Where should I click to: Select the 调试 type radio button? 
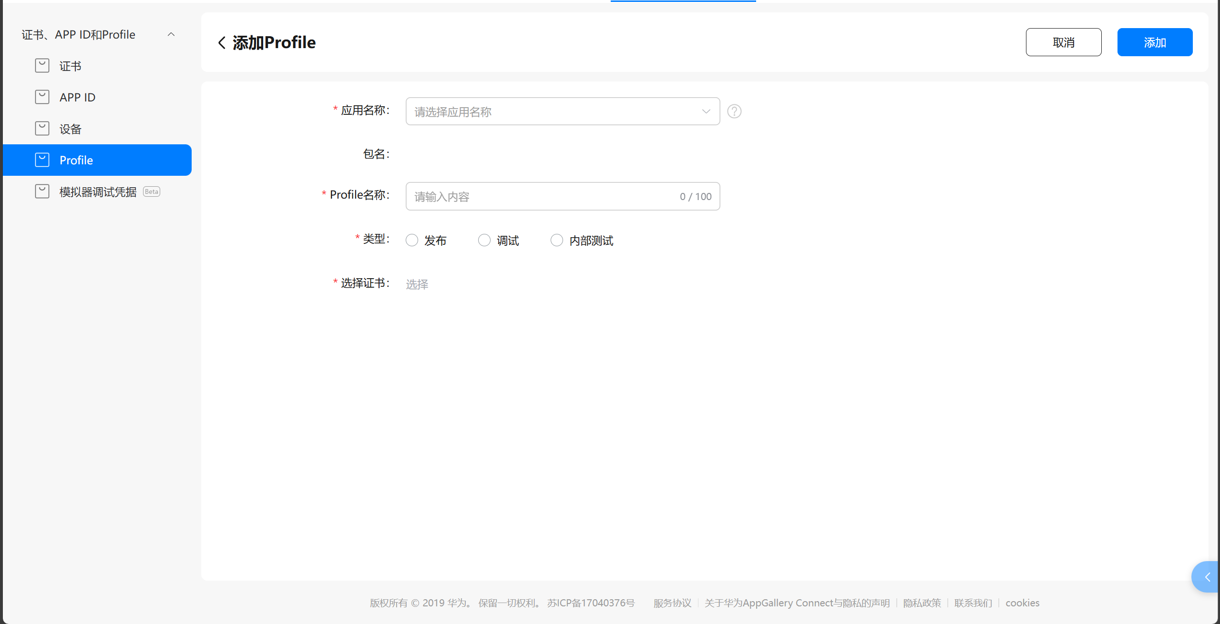pos(484,241)
